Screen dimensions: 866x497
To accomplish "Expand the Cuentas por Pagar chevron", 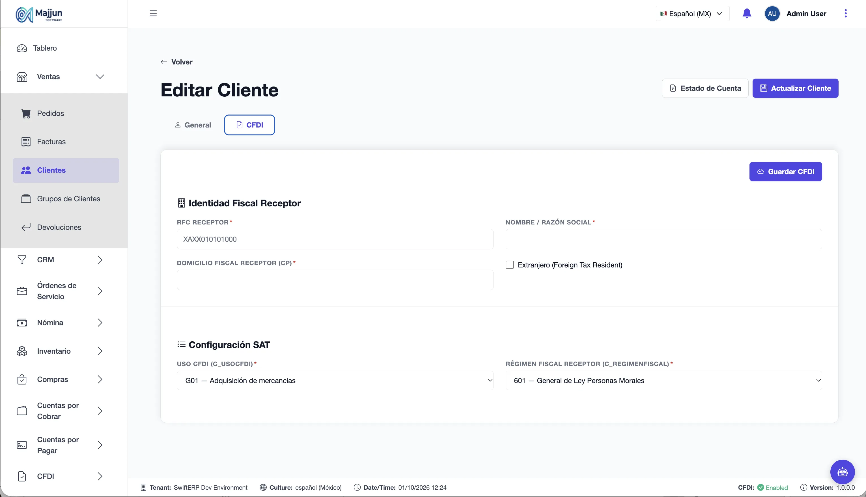I will 100,445.
